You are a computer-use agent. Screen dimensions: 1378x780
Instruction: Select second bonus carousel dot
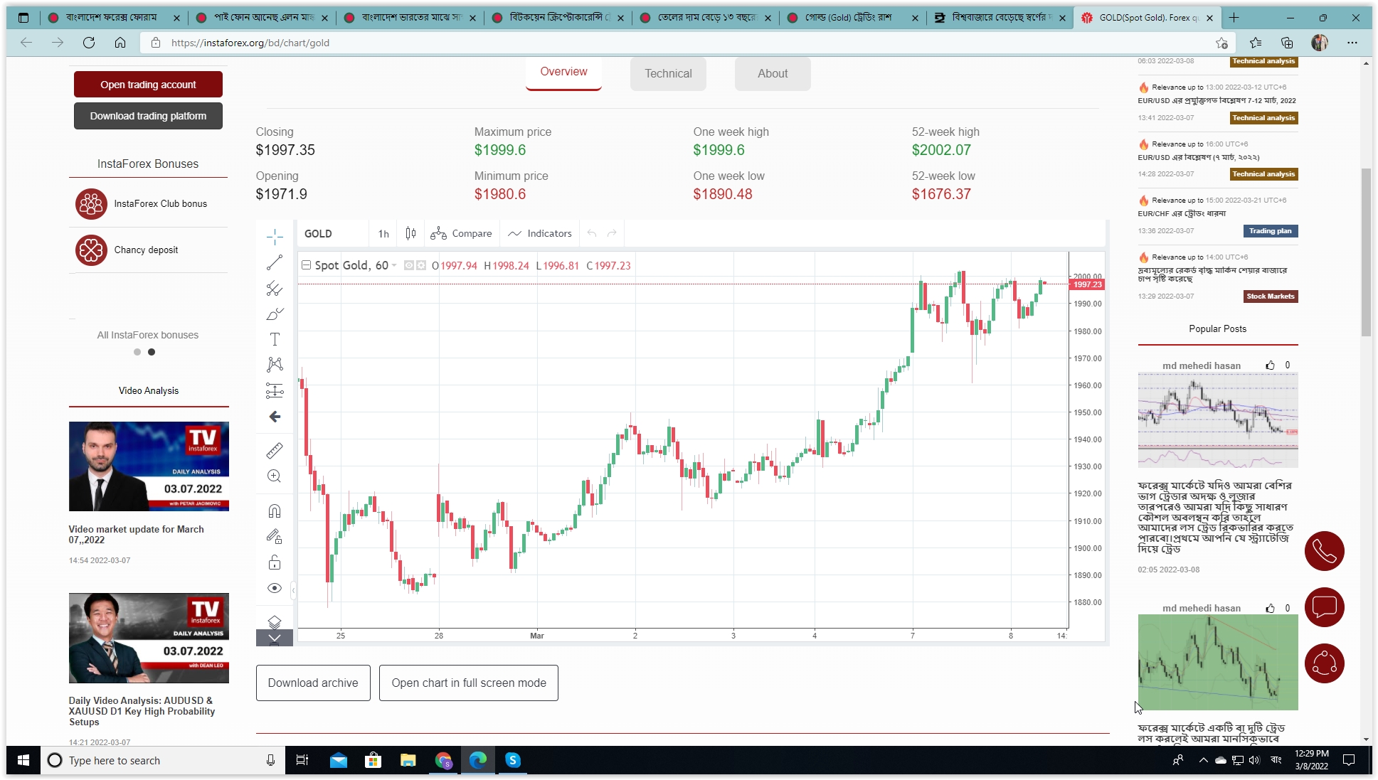click(152, 352)
